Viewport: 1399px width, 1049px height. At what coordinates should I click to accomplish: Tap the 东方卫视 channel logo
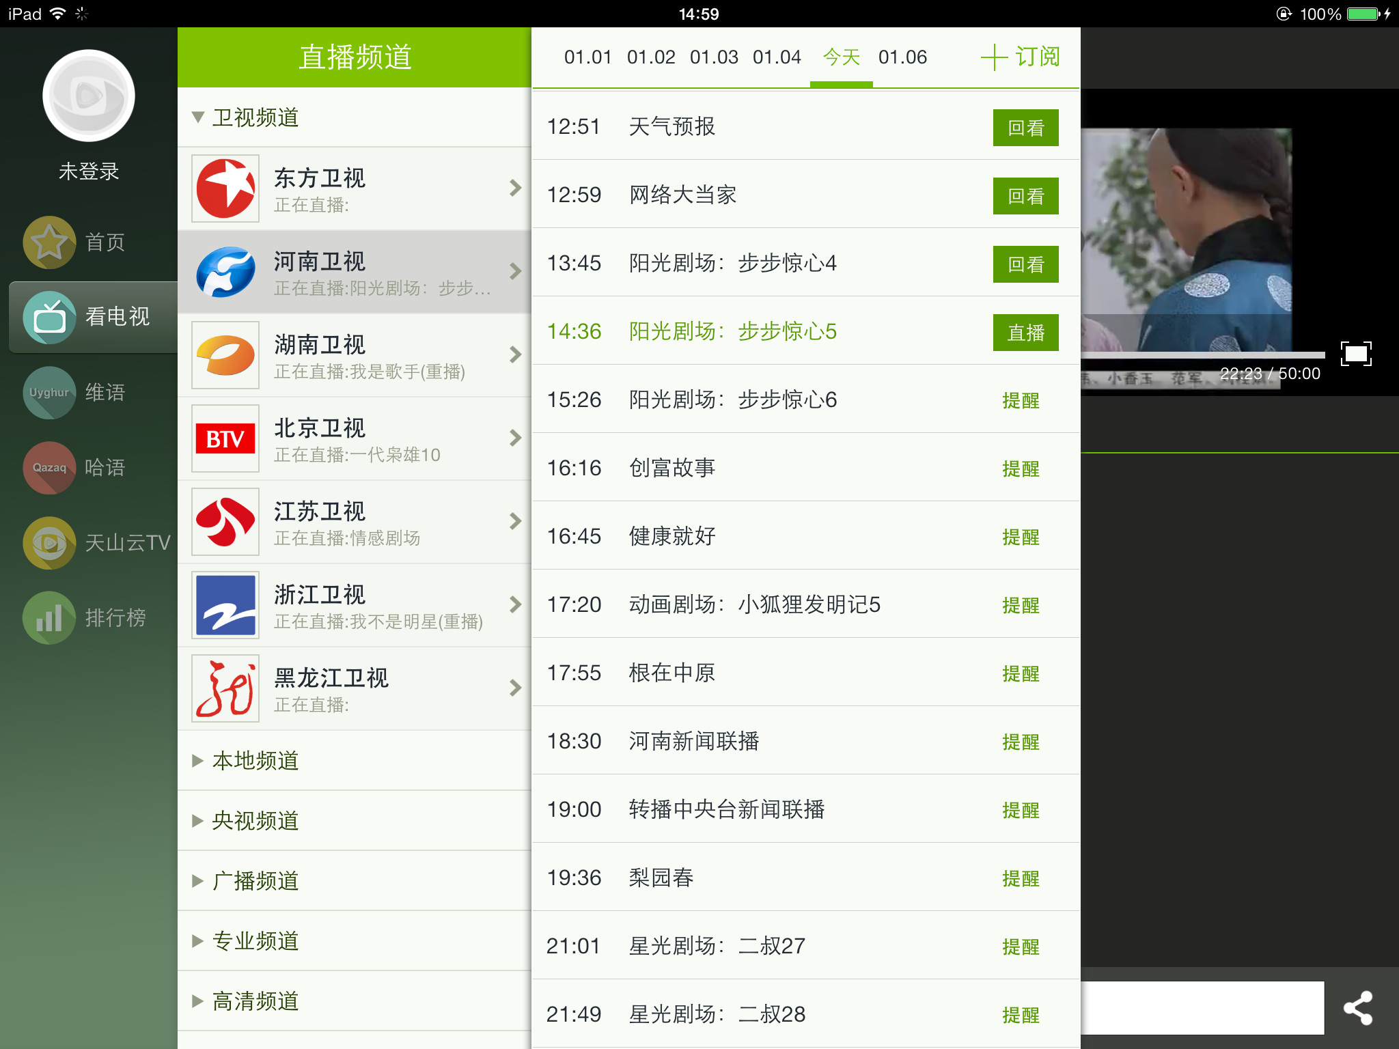pyautogui.click(x=225, y=188)
